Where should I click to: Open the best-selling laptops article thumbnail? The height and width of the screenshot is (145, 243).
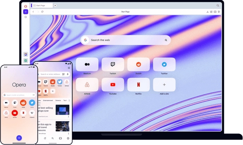click(x=62, y=110)
